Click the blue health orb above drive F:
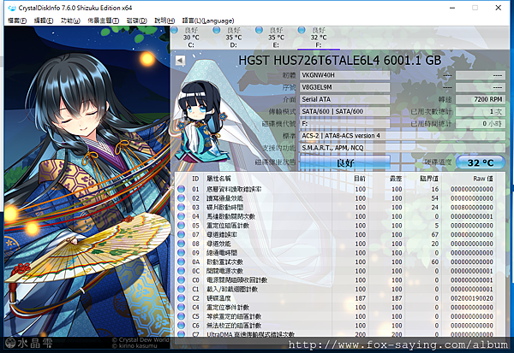Viewport: 514px width, 353px height. [x=302, y=30]
